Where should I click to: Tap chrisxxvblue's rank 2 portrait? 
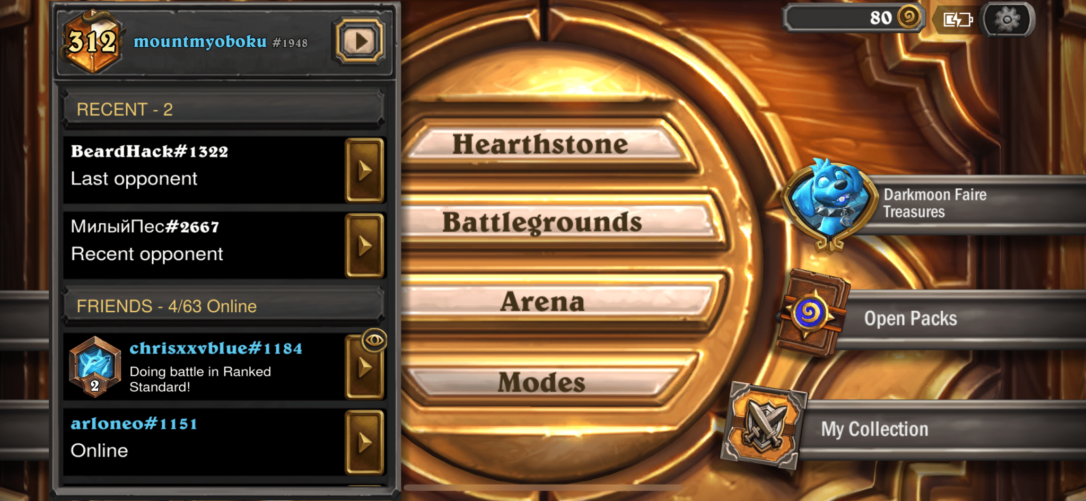(95, 366)
